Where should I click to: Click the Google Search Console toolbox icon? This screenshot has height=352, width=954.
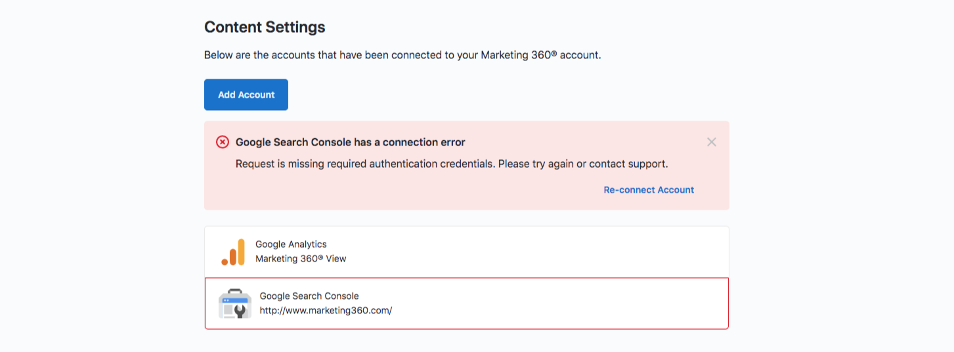coord(234,303)
